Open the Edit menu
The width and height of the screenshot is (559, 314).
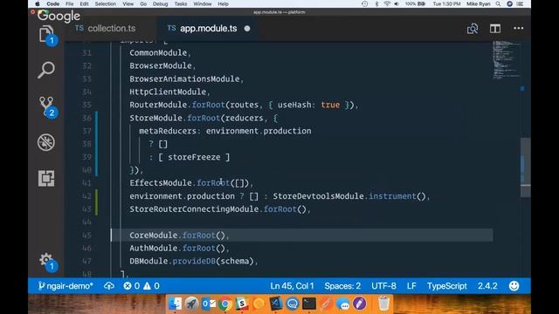84,3
